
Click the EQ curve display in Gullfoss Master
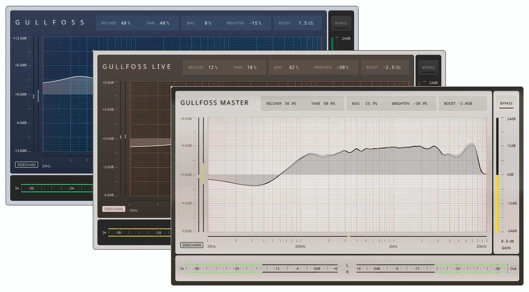click(x=347, y=175)
